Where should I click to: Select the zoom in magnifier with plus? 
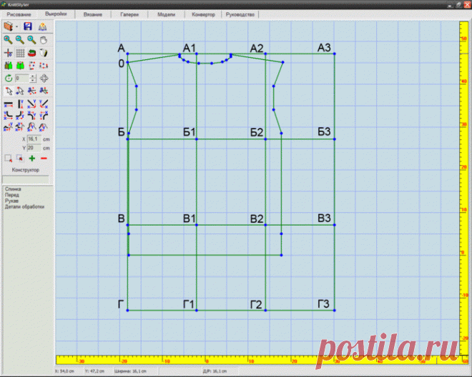click(8, 40)
